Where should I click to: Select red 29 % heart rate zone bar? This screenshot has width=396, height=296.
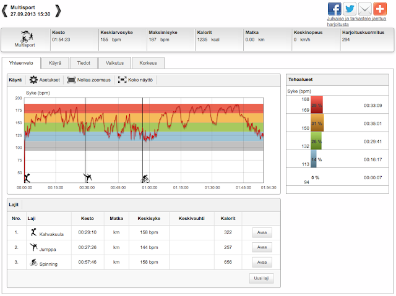click(317, 104)
